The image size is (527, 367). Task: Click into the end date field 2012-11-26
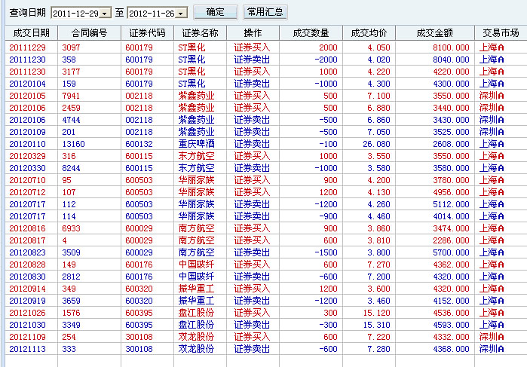pos(152,14)
